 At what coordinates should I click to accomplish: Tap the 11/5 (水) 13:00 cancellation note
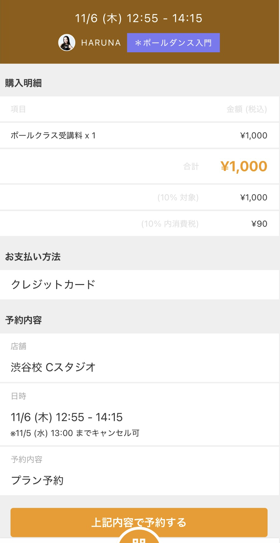pyautogui.click(x=75, y=433)
